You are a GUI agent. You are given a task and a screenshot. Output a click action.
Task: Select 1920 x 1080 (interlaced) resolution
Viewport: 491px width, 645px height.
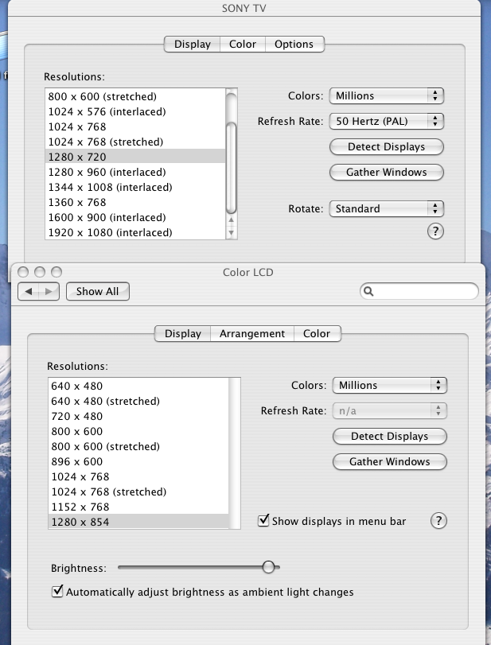135,232
